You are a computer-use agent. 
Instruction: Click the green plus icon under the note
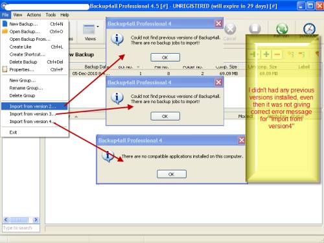(266, 54)
